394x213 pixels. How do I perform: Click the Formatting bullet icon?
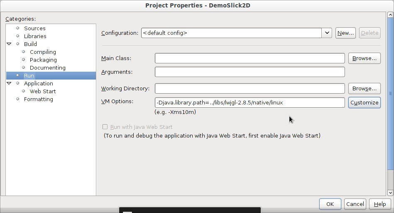(17, 99)
